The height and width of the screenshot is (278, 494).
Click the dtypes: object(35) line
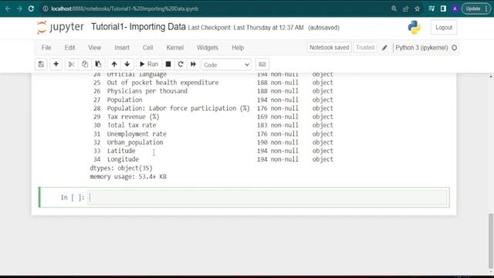click(121, 168)
